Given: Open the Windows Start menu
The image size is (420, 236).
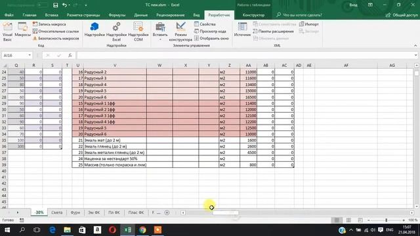Looking at the screenshot, I should [7, 230].
